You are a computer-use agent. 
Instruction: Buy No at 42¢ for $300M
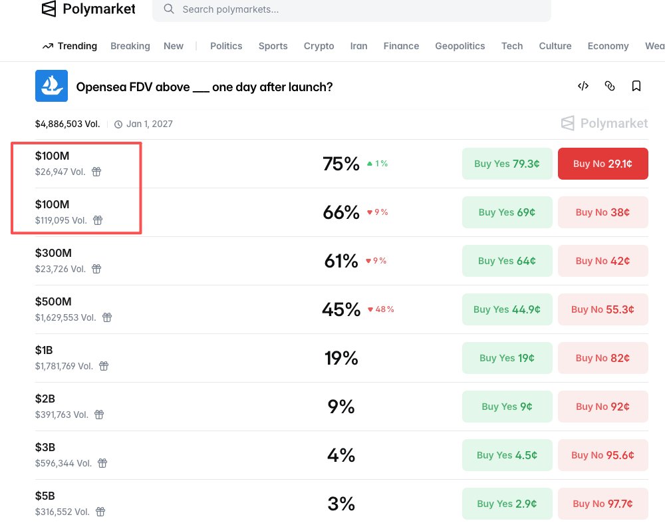tap(602, 261)
